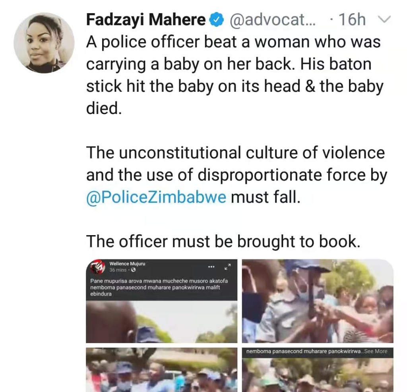Viewport: 407px width, 392px height.
Task: Open the @PoliceZimbabwe mention
Action: click(156, 197)
